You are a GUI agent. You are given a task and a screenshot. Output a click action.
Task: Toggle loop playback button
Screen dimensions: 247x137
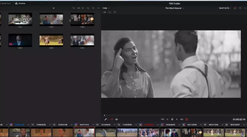[187, 119]
